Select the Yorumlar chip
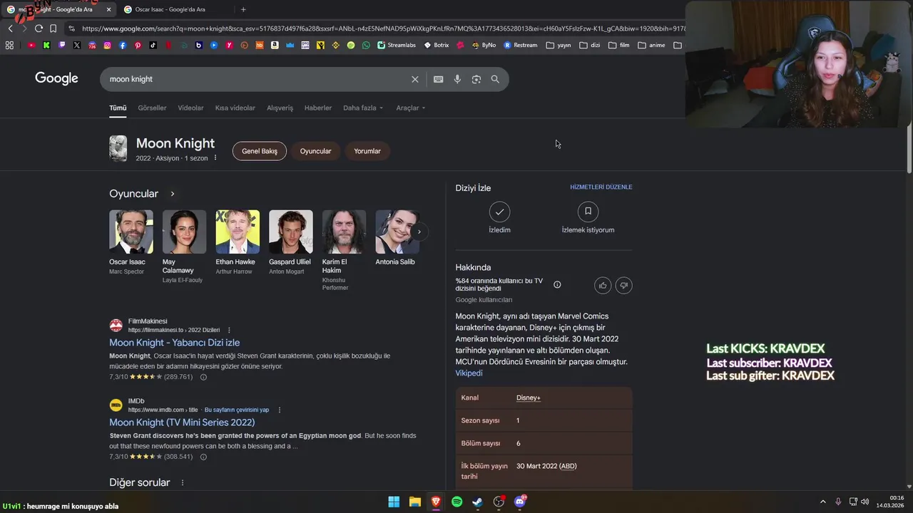 [x=367, y=151]
